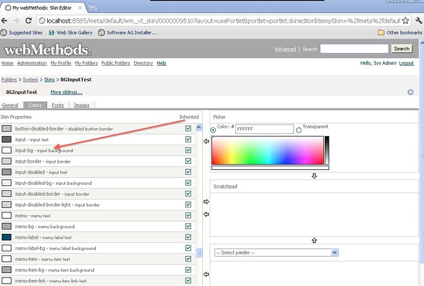Open the Home menu link
Viewport: 424px width, 286px height.
click(7, 63)
